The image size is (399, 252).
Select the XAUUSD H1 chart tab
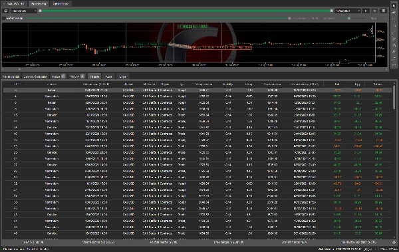click(x=15, y=4)
